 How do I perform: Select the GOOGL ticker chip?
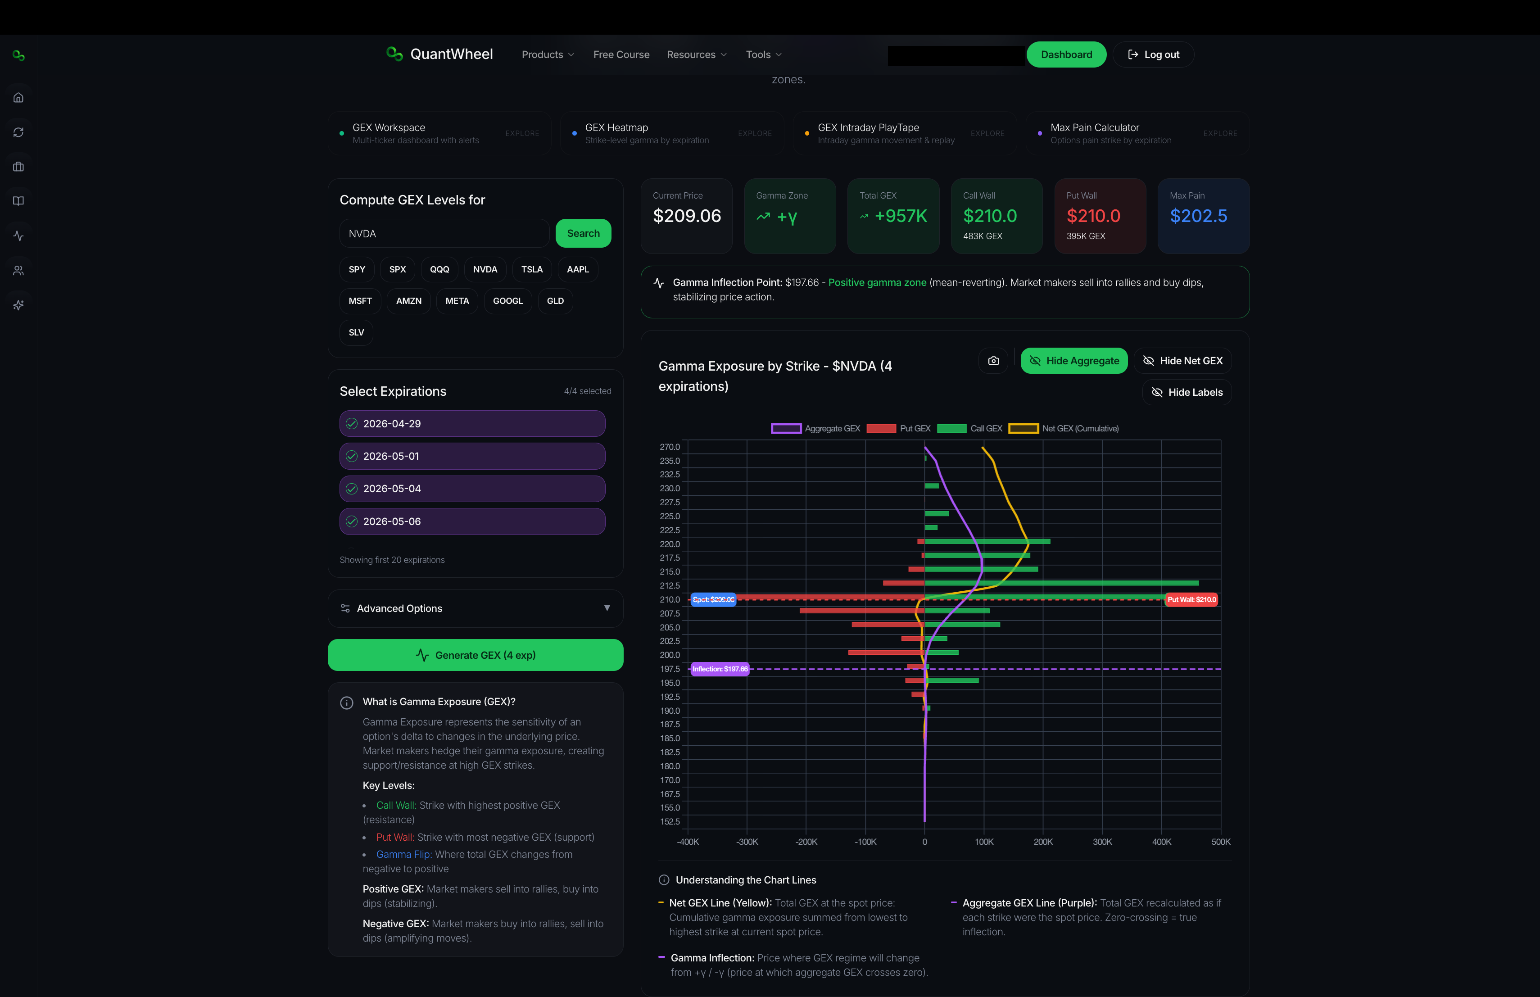(508, 301)
